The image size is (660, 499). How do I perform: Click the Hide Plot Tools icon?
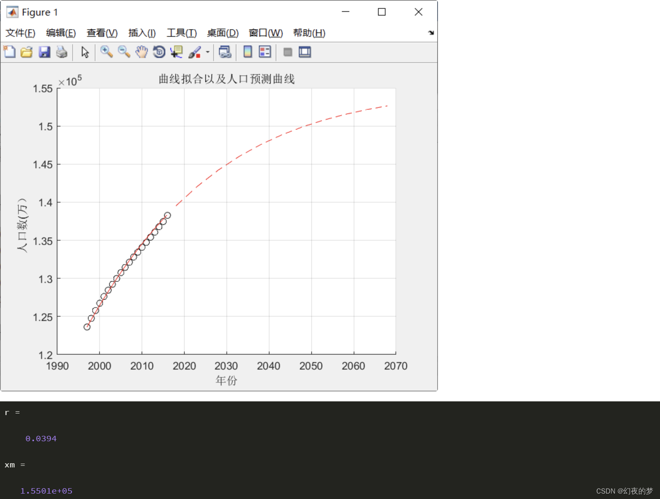click(x=287, y=52)
